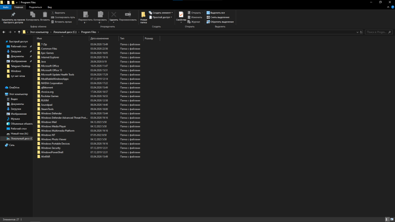
Task: Click Локальный диск (C:) in address bar
Action: click(x=65, y=32)
